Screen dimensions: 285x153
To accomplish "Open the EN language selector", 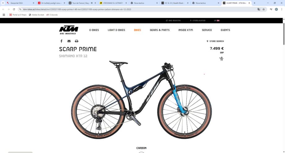I will (x=217, y=20).
